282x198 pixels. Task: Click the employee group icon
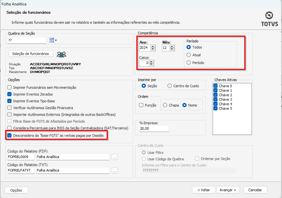click(61, 54)
